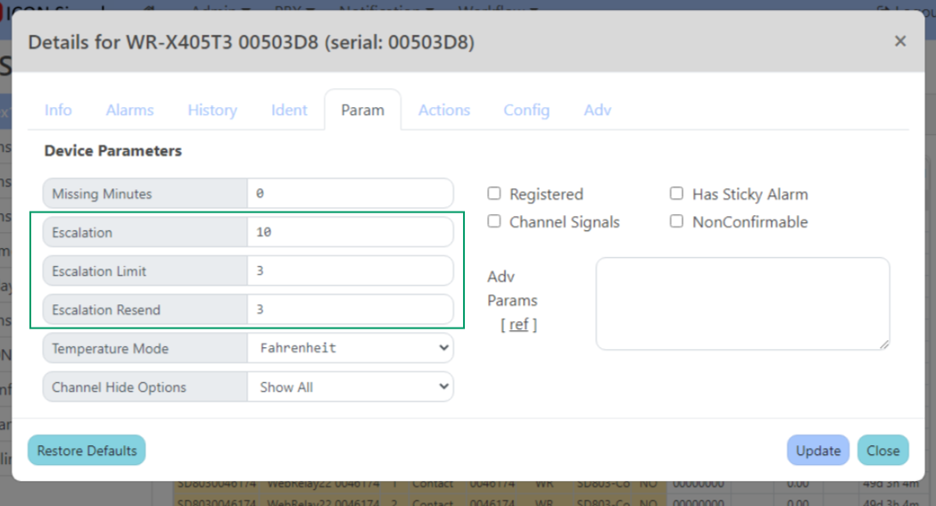The height and width of the screenshot is (506, 936).
Task: Go to the History tab
Action: coord(212,110)
